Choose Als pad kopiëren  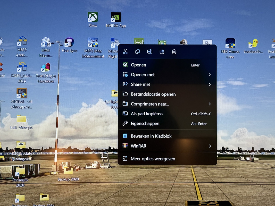click(x=167, y=114)
